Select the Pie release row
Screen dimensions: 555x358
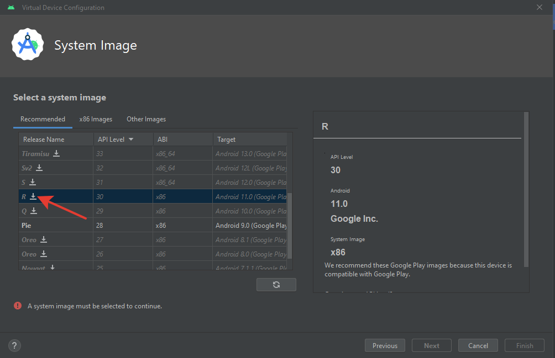pos(153,225)
